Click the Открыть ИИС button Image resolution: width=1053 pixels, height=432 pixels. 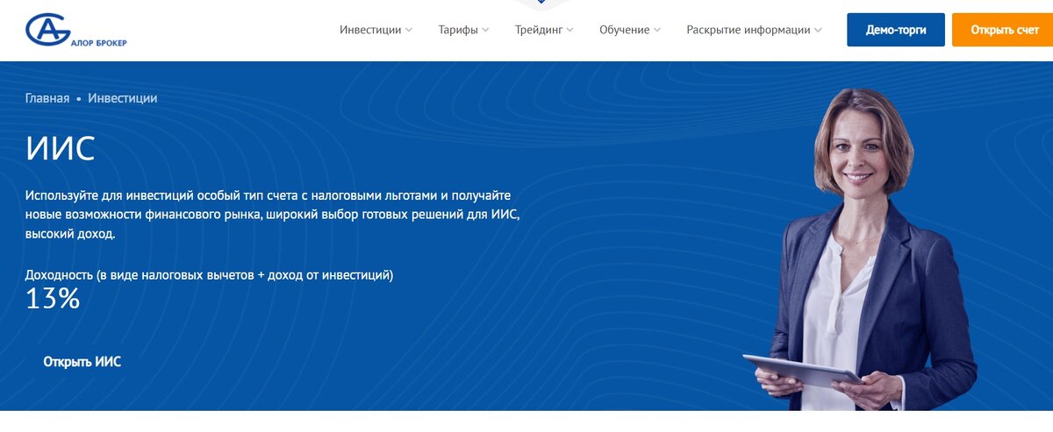tap(82, 361)
